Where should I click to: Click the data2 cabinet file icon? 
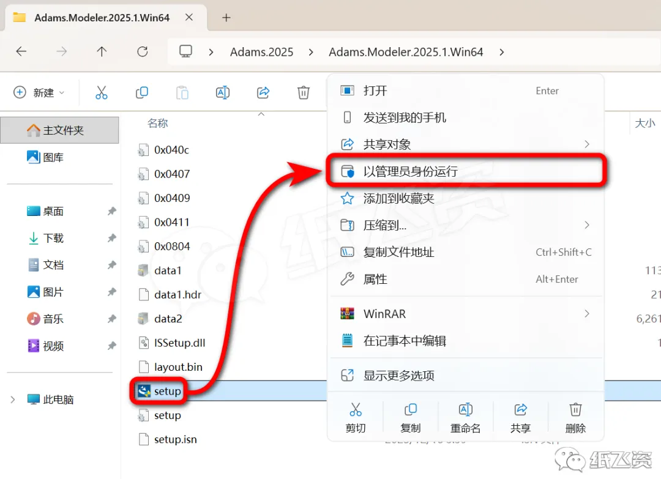tap(143, 319)
